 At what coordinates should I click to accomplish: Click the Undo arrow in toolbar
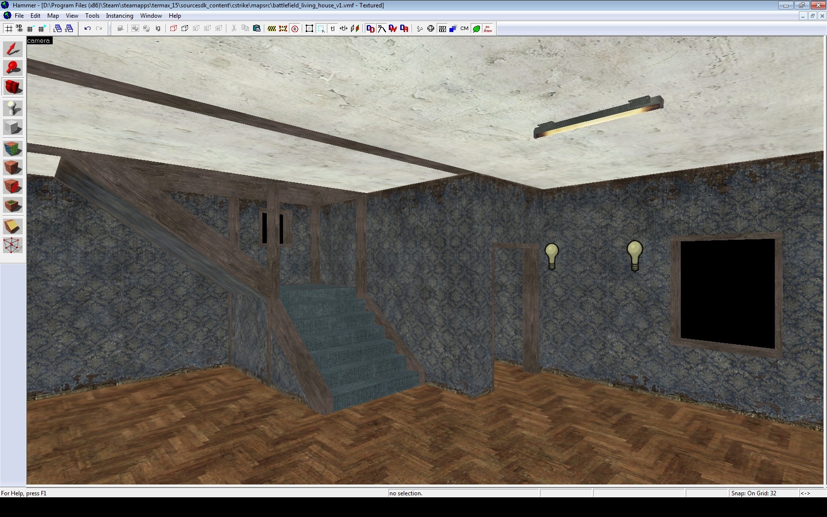pyautogui.click(x=88, y=29)
